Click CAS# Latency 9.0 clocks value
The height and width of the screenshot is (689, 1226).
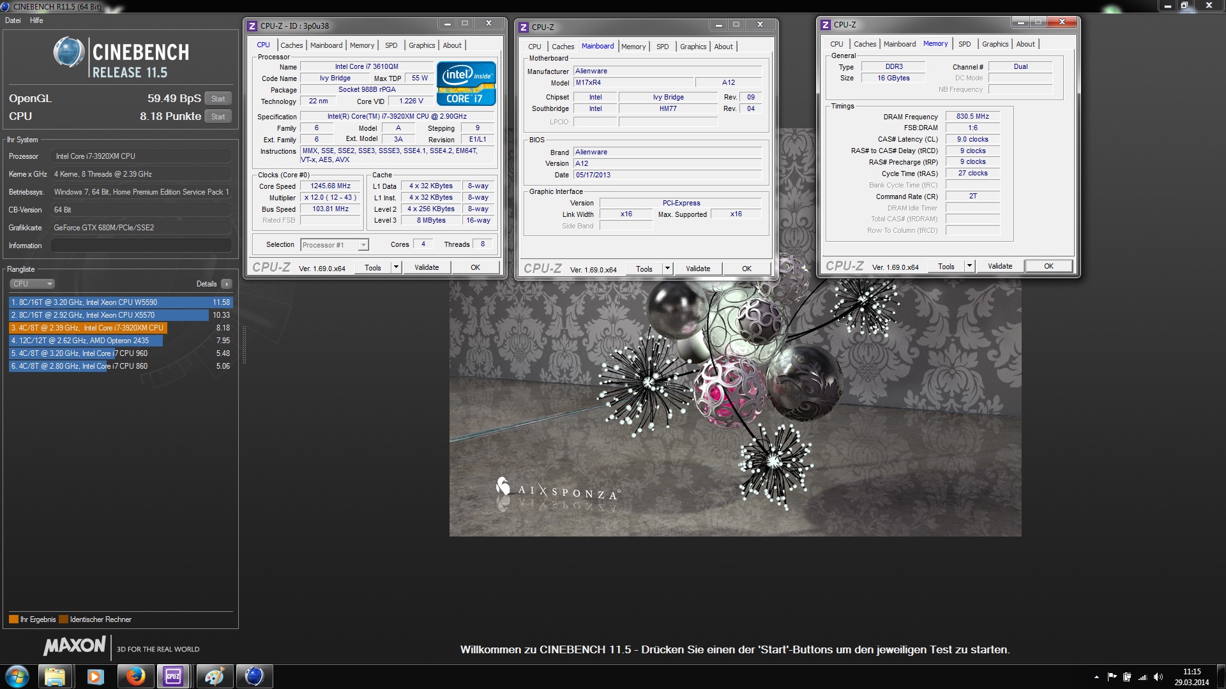click(x=972, y=139)
